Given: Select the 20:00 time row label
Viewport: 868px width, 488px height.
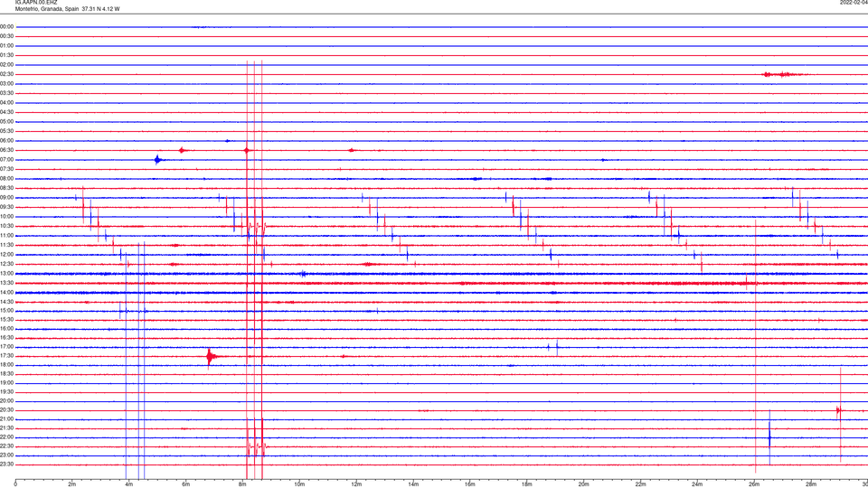Looking at the screenshot, I should tap(6, 401).
